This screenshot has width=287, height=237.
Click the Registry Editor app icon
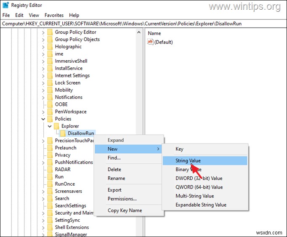(5, 5)
